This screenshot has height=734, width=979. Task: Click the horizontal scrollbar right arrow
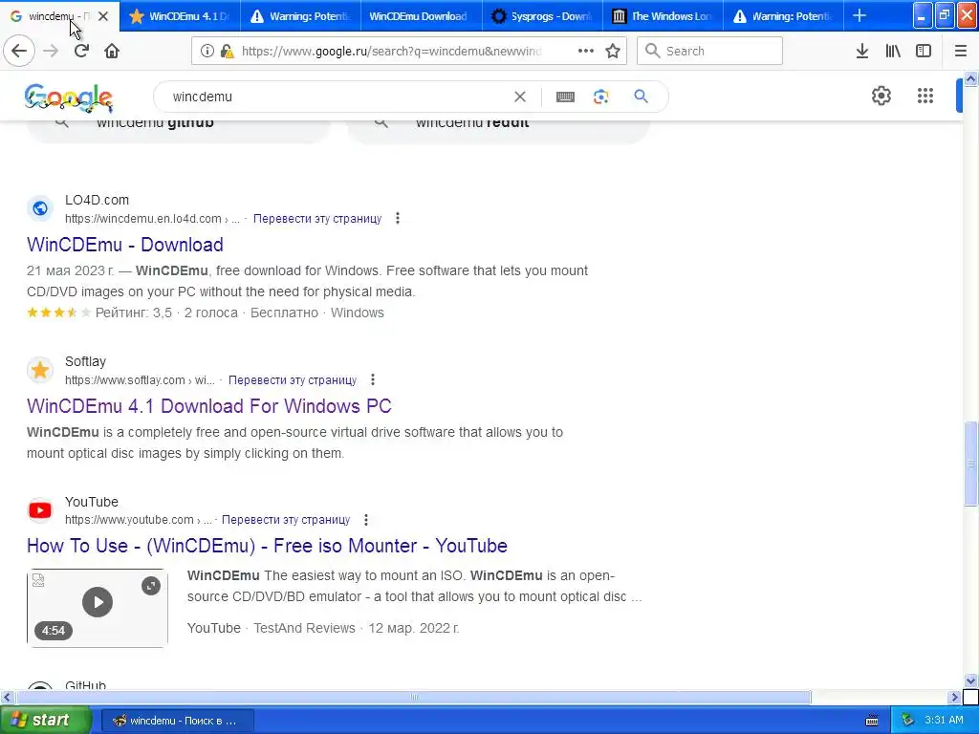pos(954,697)
